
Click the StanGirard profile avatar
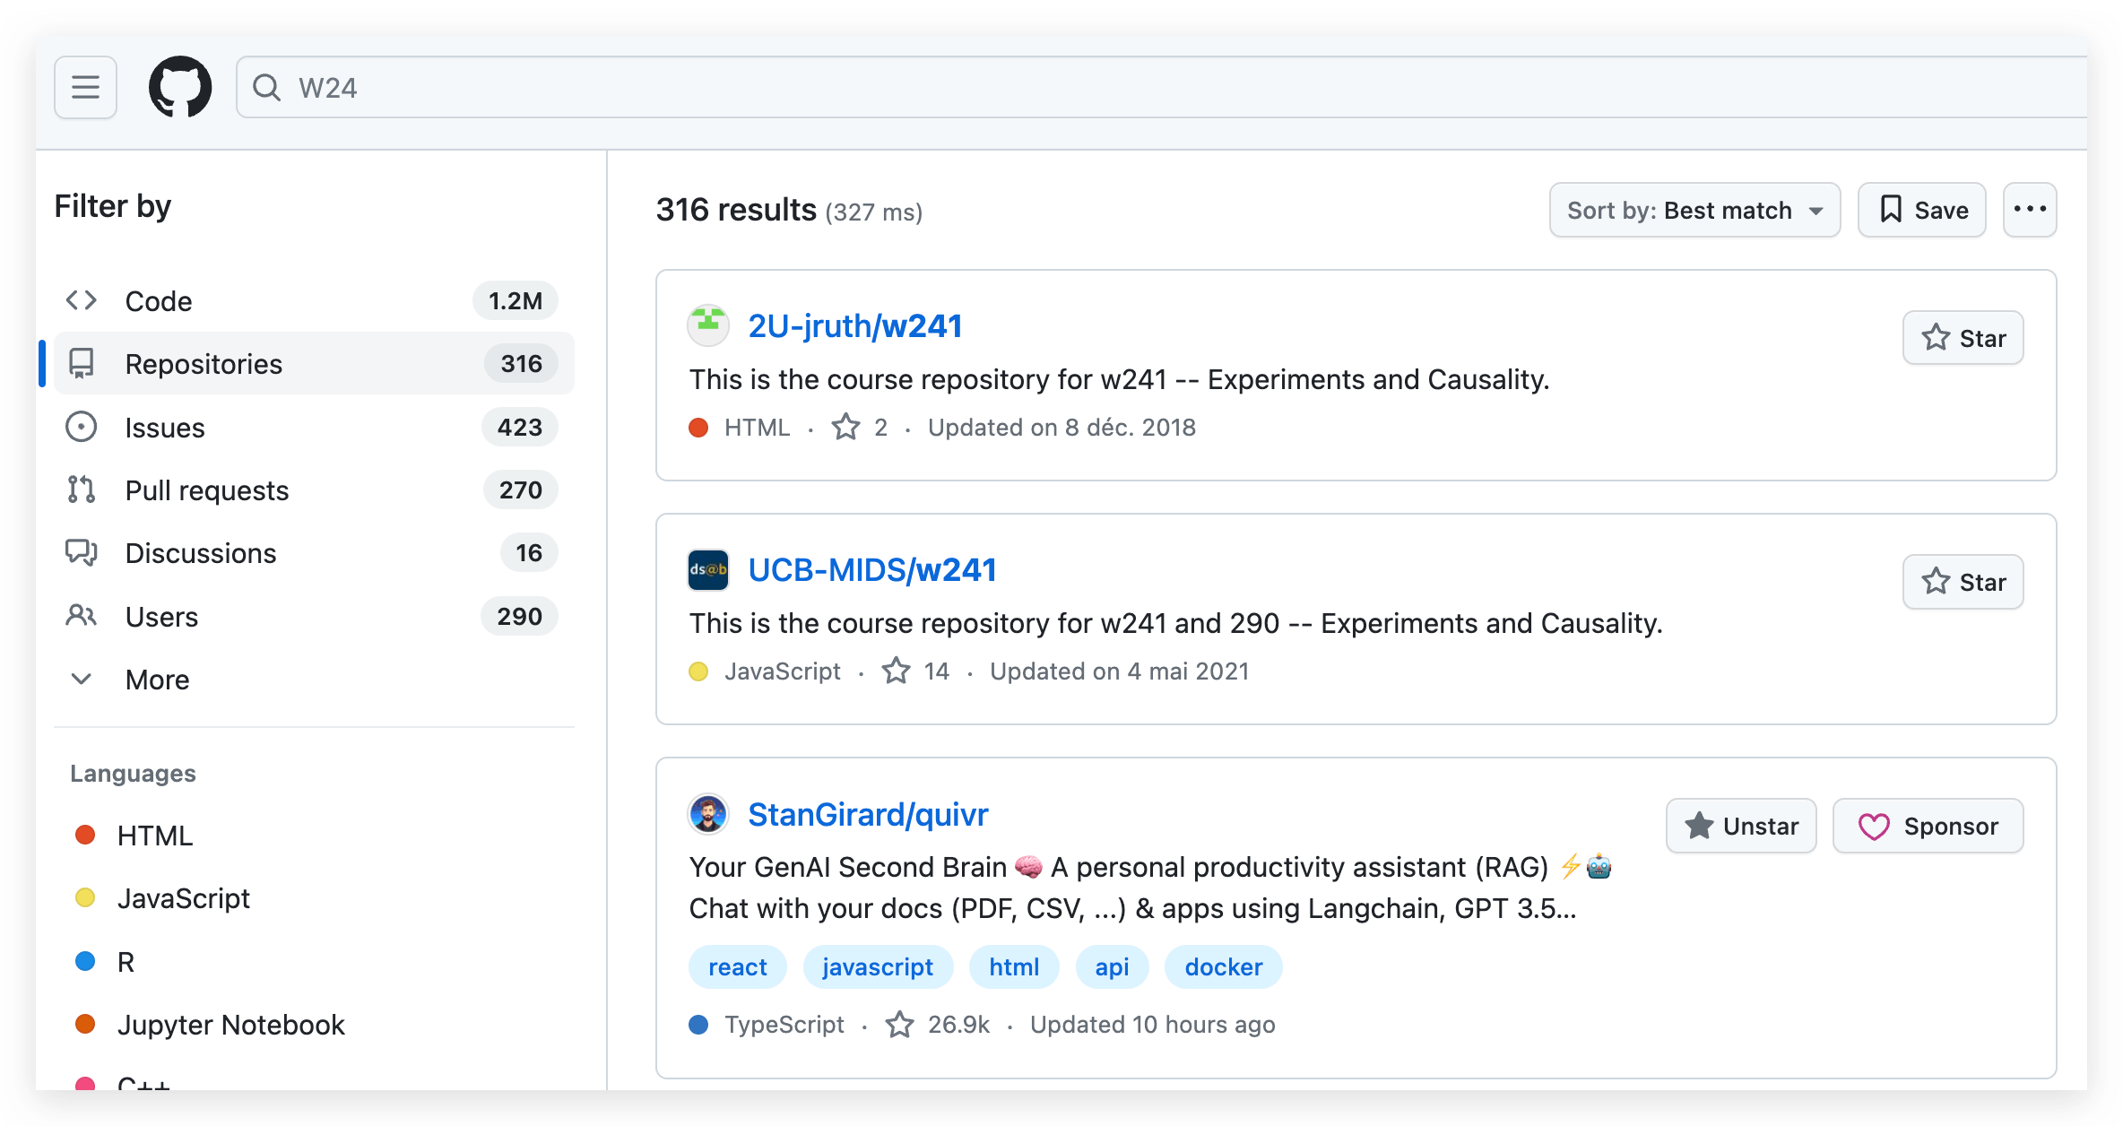(707, 814)
